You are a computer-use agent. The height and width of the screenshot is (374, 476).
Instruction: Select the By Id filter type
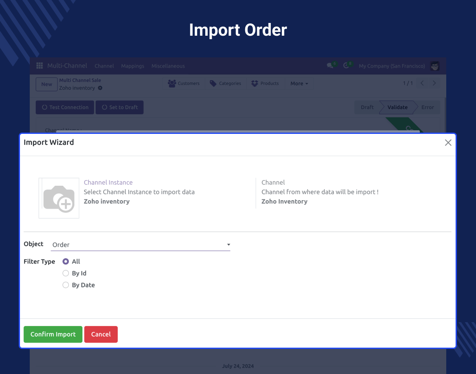point(65,273)
